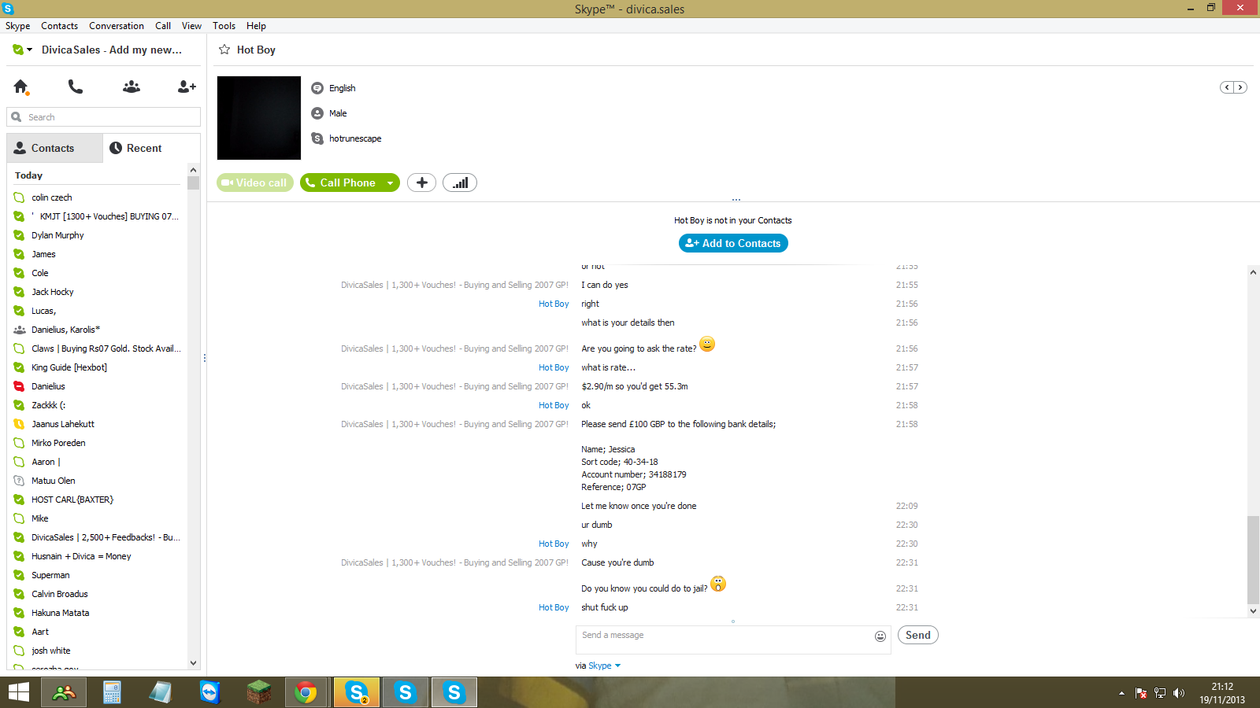Click the Search contacts field
The width and height of the screenshot is (1260, 708).
coord(104,117)
